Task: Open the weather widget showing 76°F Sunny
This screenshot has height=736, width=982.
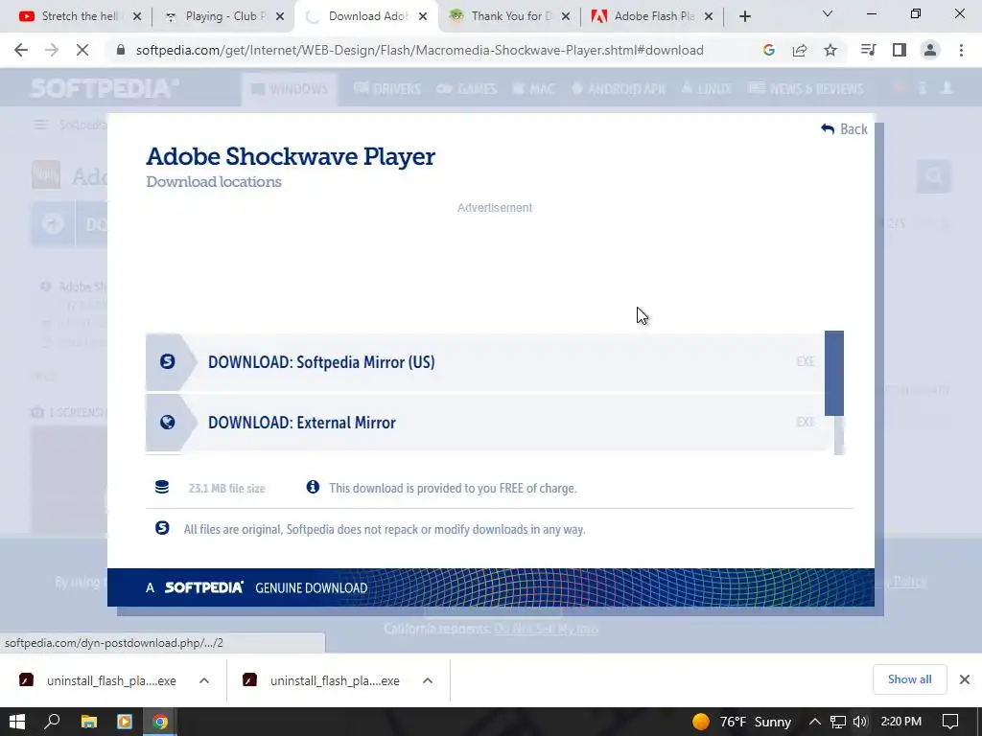Action: click(x=742, y=722)
